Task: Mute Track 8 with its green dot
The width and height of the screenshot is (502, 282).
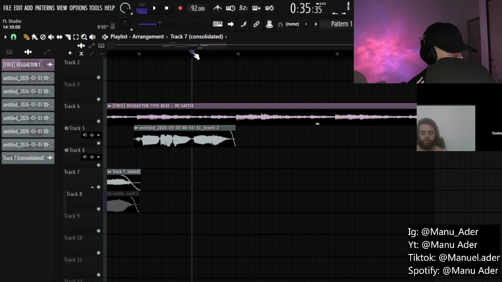Action: (x=98, y=209)
